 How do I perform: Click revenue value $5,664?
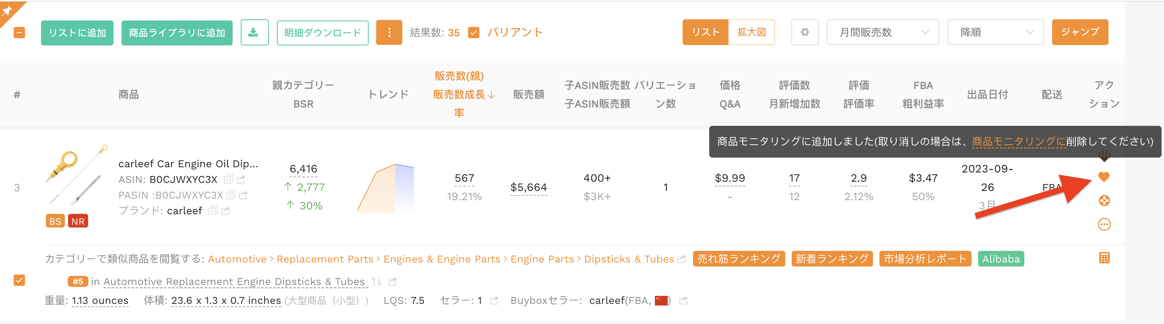528,187
